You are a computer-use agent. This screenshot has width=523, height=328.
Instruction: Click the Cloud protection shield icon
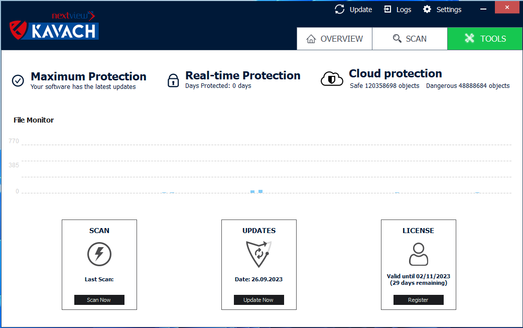point(332,79)
